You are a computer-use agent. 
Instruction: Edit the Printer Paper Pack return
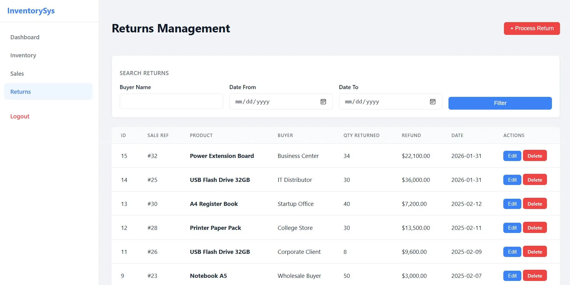click(x=512, y=228)
